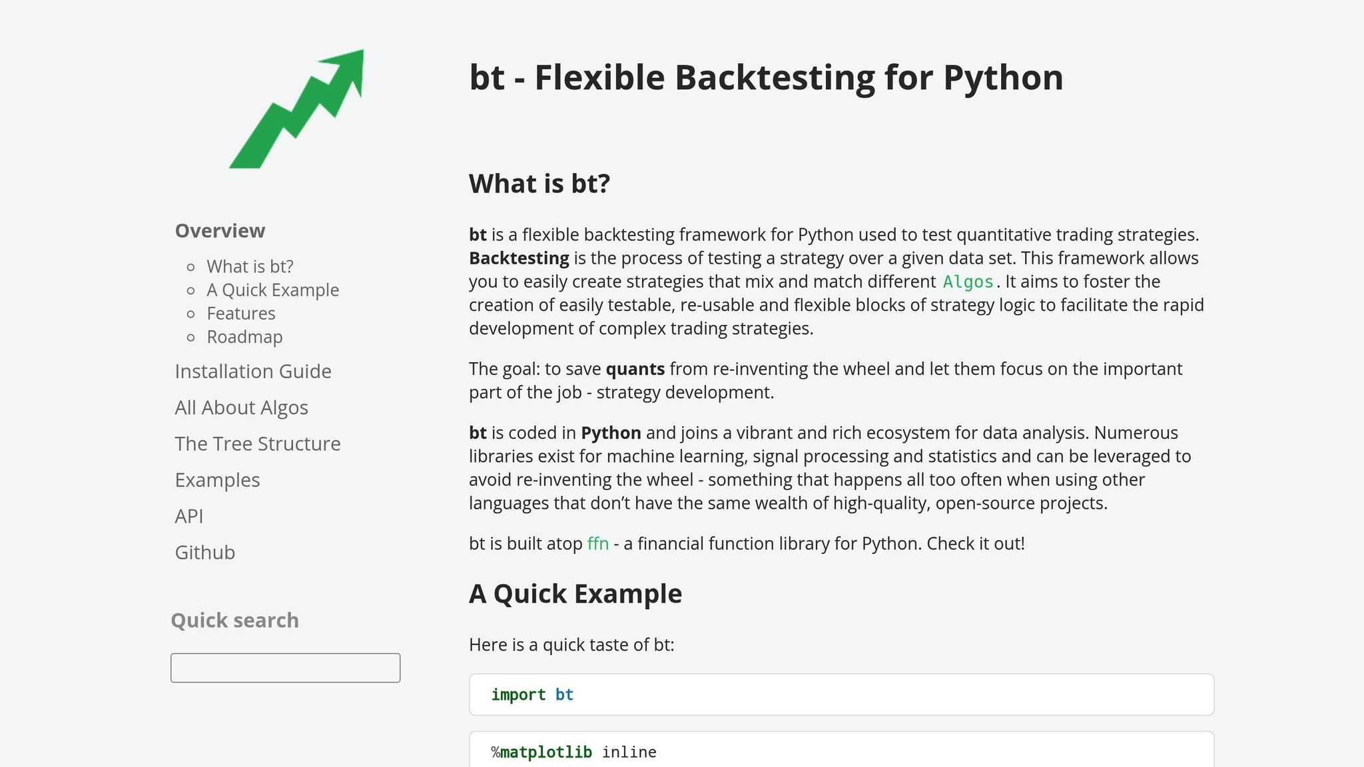The width and height of the screenshot is (1364, 767).
Task: Go to "What is bt?" sidebar sub-link
Action: [x=250, y=266]
